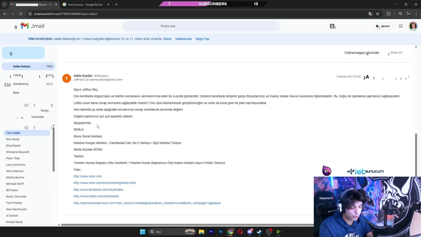
Task: Open the Jemini assistant
Action: coord(383,26)
